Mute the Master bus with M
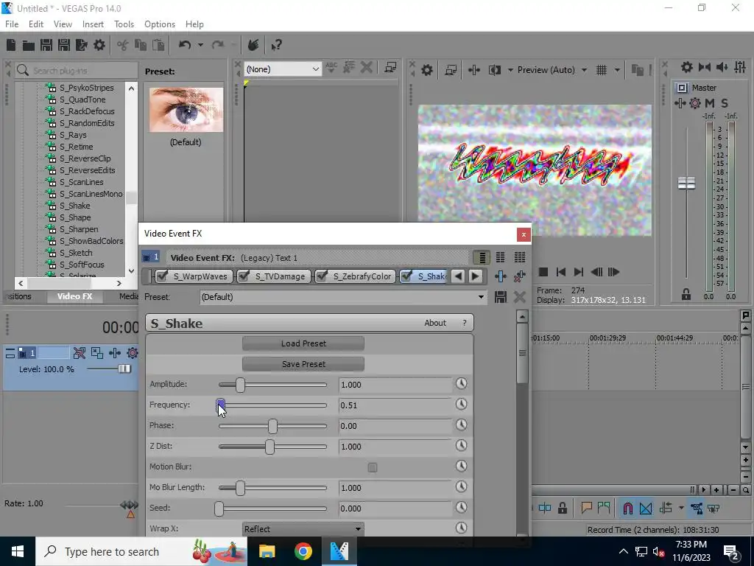 tap(710, 103)
